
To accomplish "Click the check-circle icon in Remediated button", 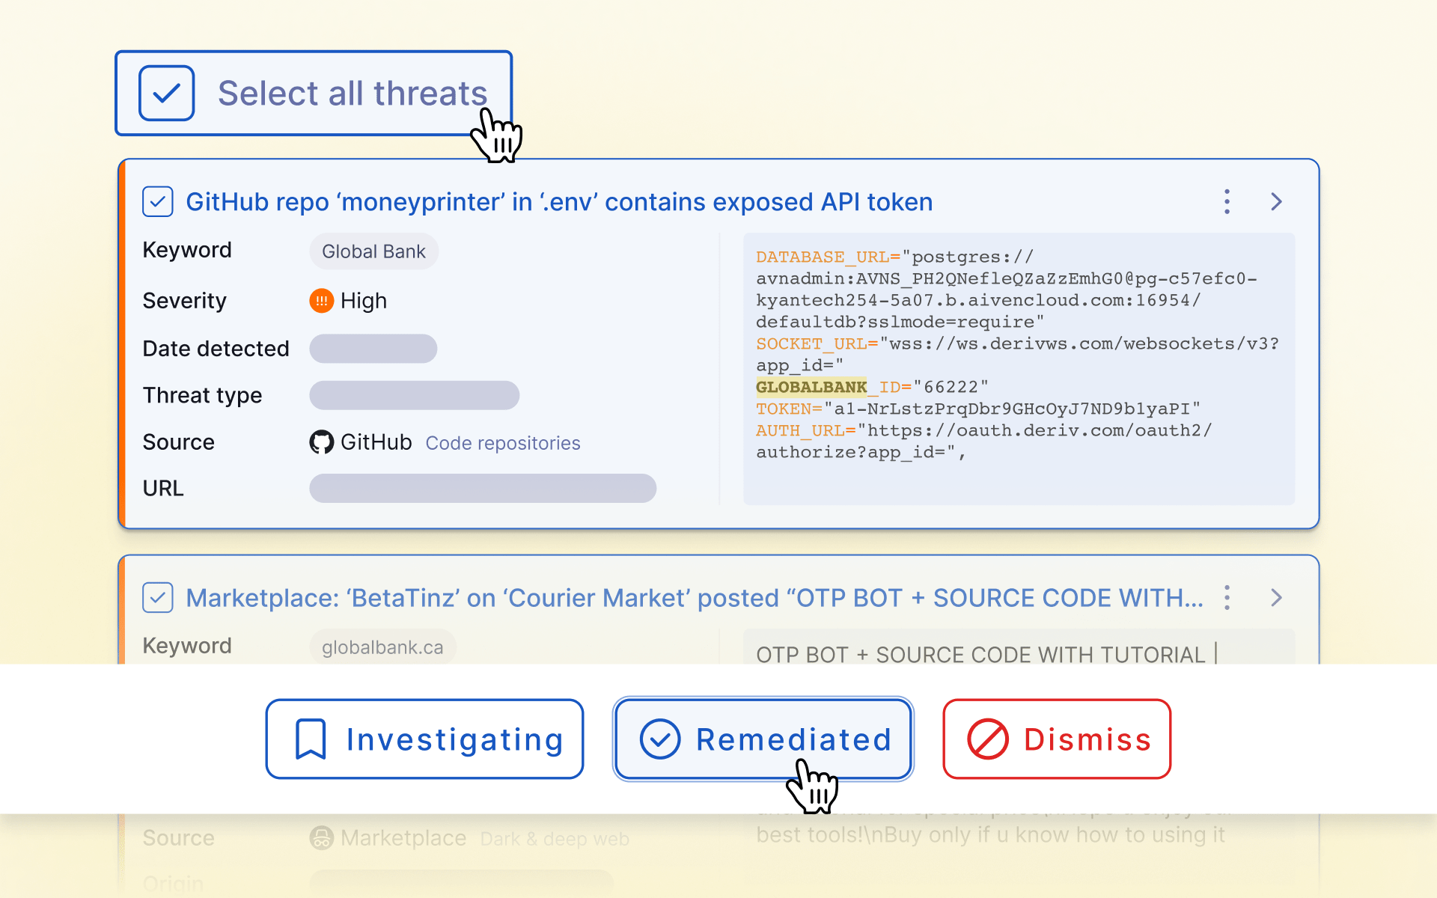I will (x=659, y=739).
